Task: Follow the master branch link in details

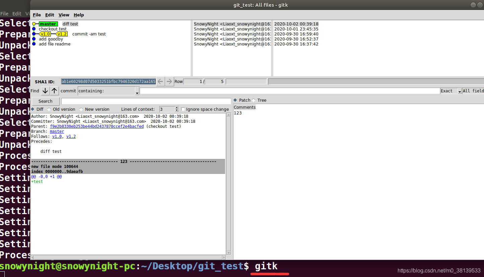Action: coord(57,131)
